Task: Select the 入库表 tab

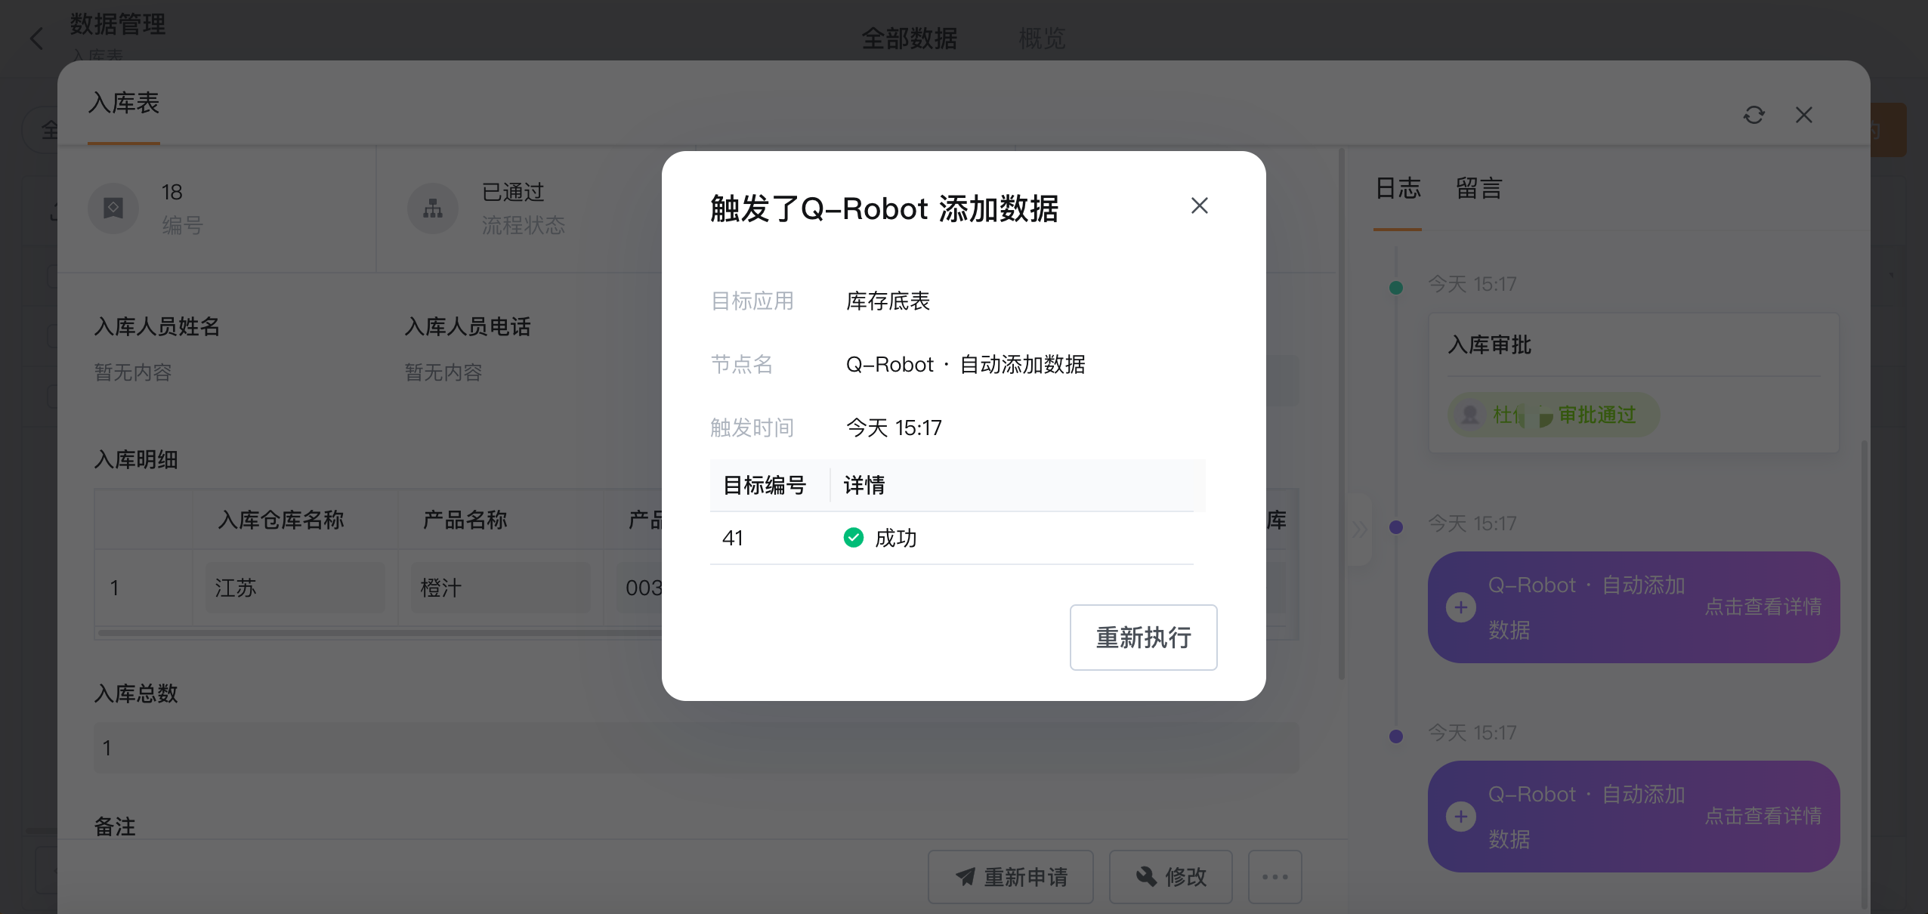Action: coord(124,103)
